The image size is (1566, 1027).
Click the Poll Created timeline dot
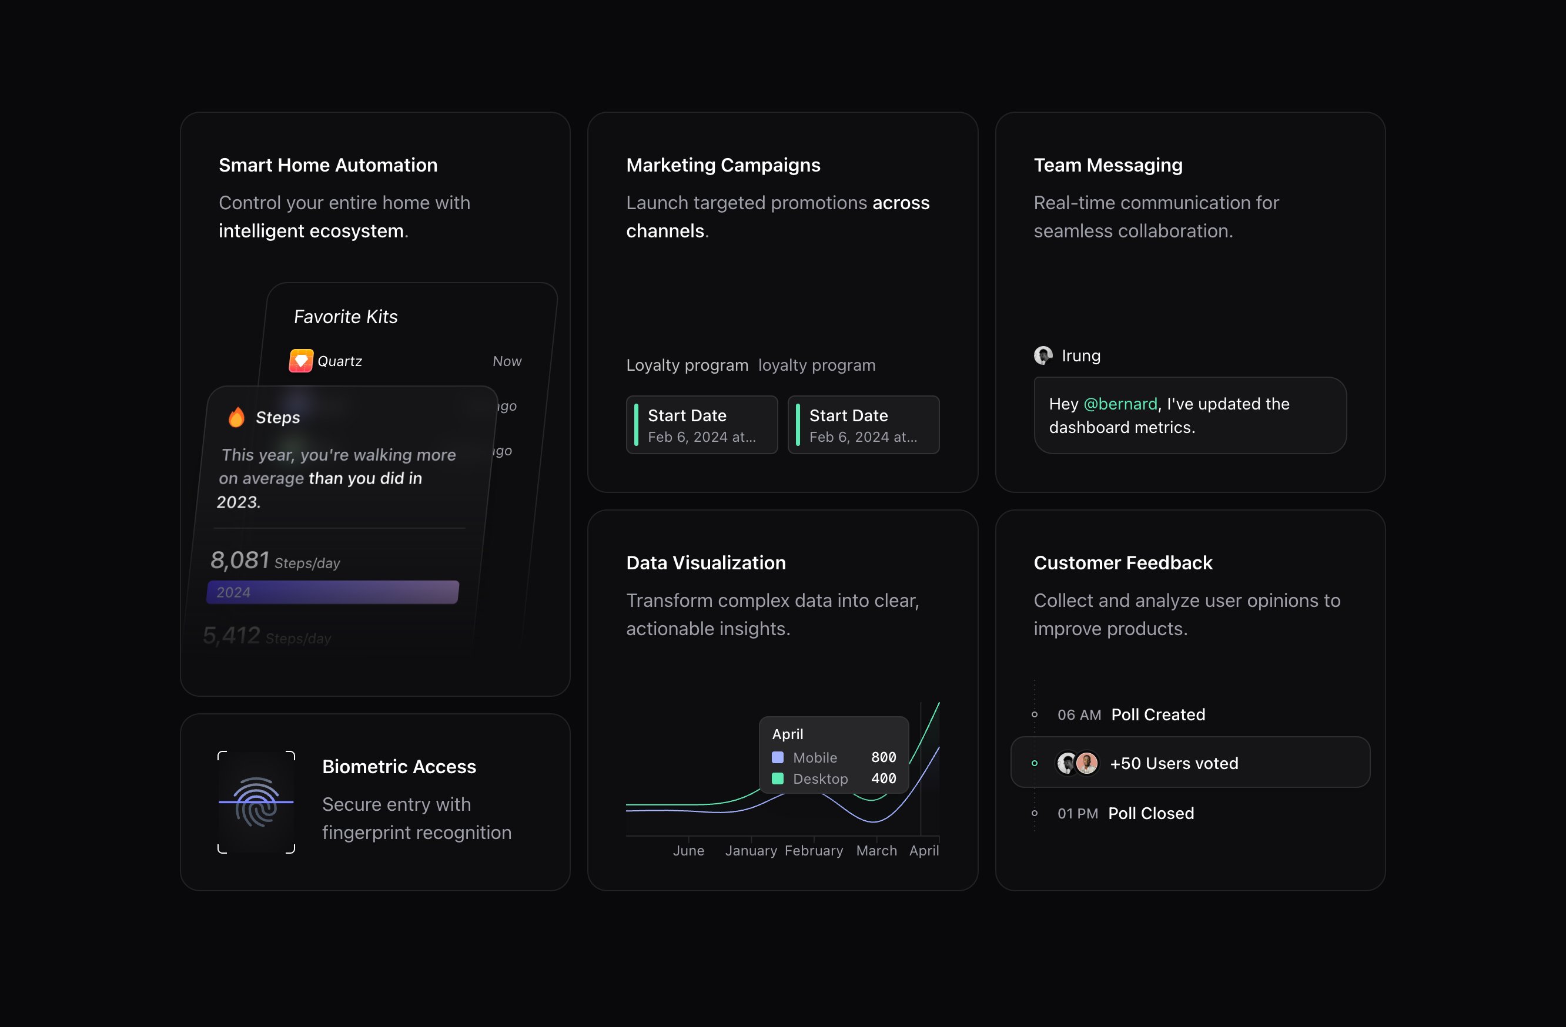click(1035, 714)
